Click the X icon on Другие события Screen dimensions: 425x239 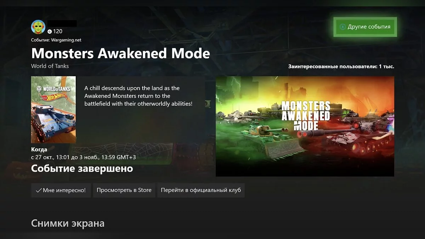click(342, 27)
